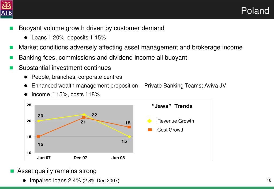This screenshot has height=189, width=274.
Task: Select the Jun 08 revenue diamond marker at 15
Action: (129, 137)
